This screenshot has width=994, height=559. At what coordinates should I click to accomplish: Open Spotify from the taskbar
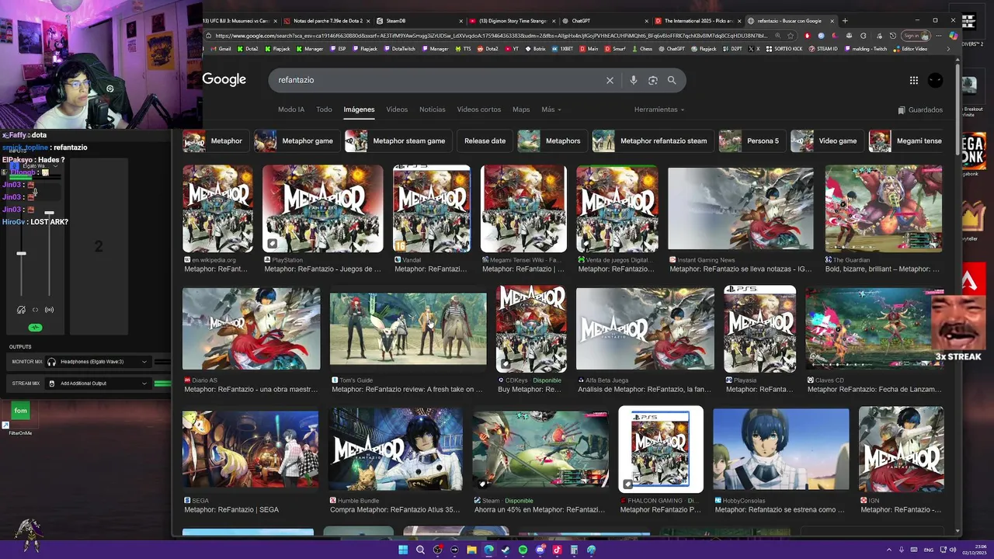(523, 550)
